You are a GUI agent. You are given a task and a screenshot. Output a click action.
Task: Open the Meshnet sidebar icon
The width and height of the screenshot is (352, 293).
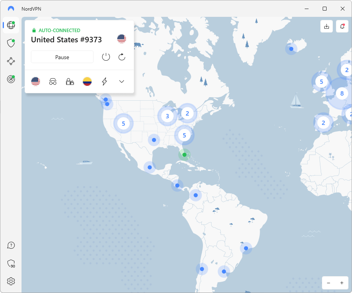(11, 61)
